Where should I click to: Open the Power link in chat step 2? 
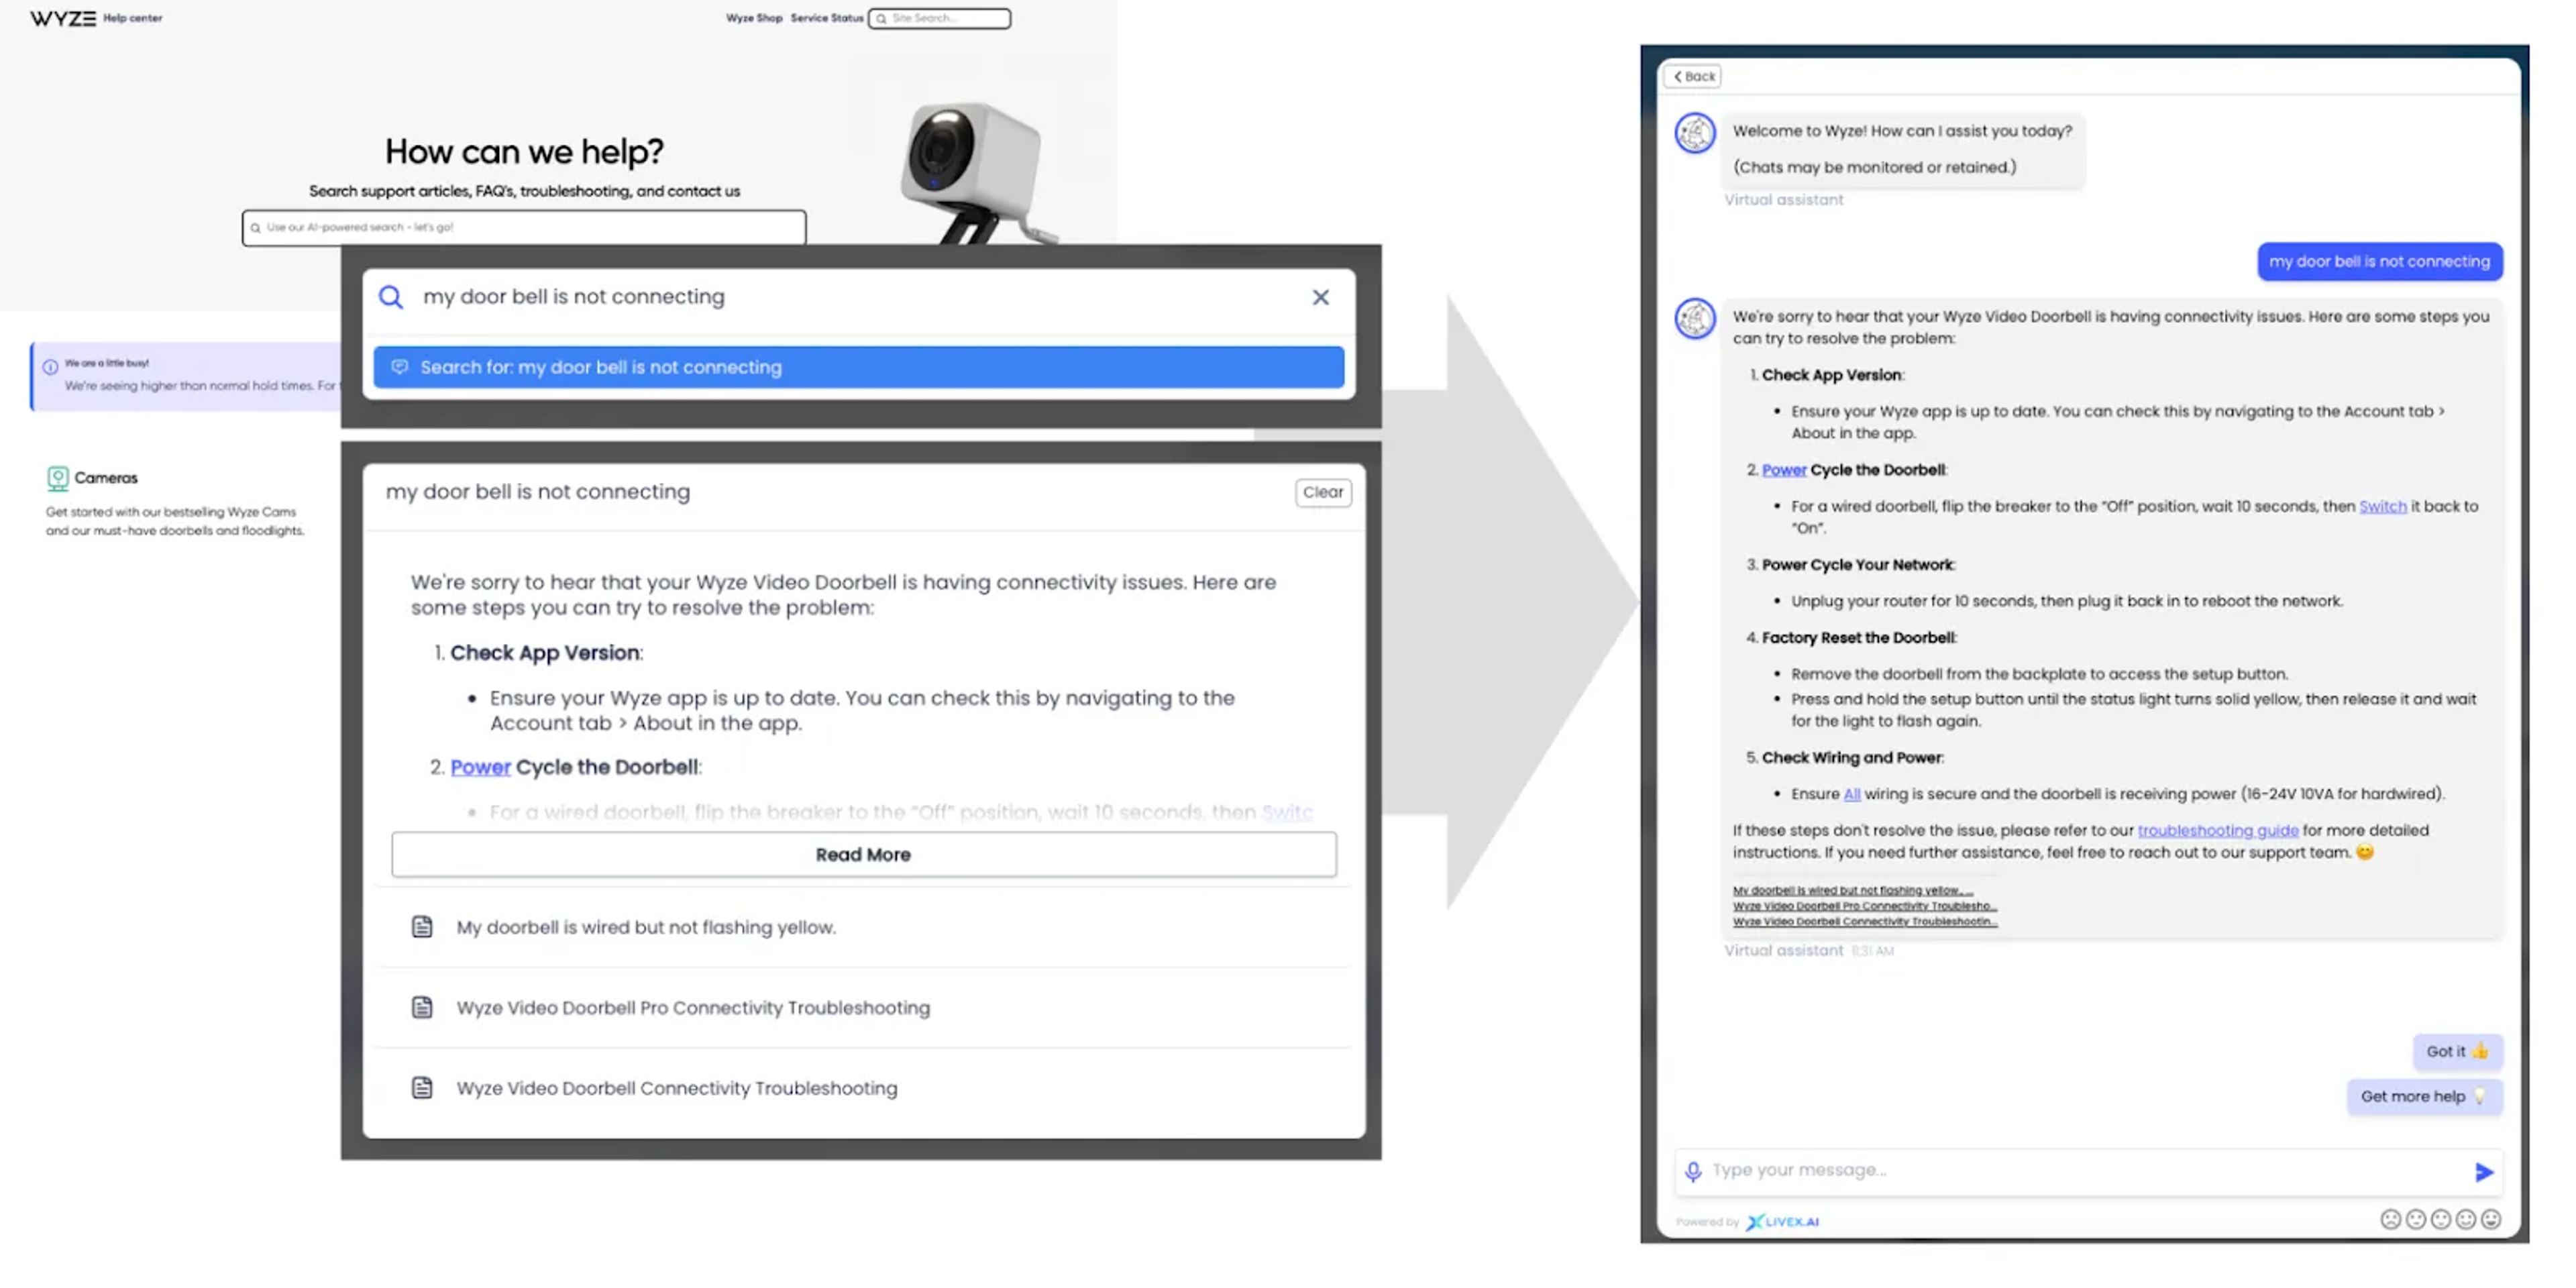pyautogui.click(x=1783, y=470)
